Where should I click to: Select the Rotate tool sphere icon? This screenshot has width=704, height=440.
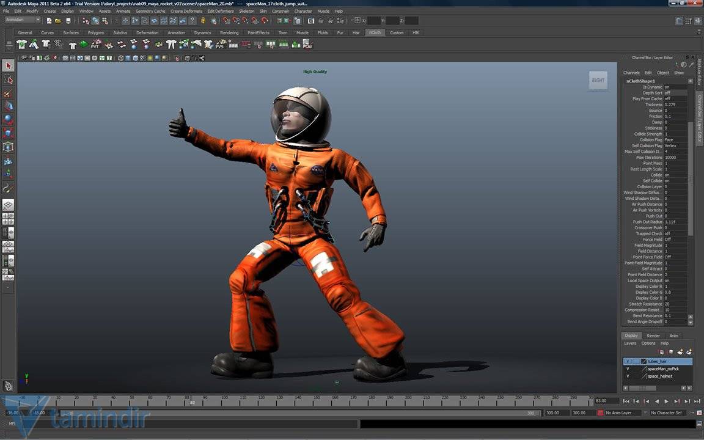(x=8, y=120)
